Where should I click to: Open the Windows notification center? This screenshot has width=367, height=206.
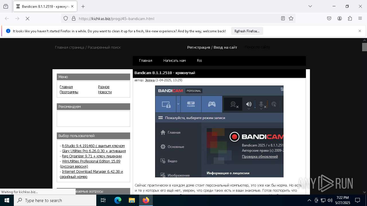[x=358, y=200]
